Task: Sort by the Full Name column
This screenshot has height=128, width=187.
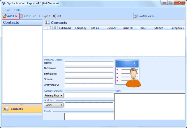Action: (x=65, y=28)
